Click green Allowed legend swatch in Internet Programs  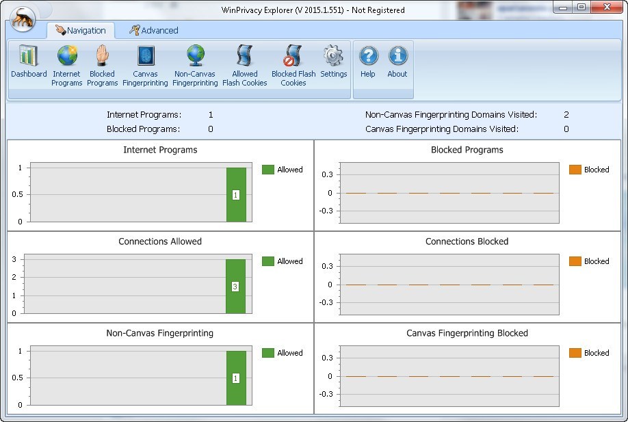point(268,170)
